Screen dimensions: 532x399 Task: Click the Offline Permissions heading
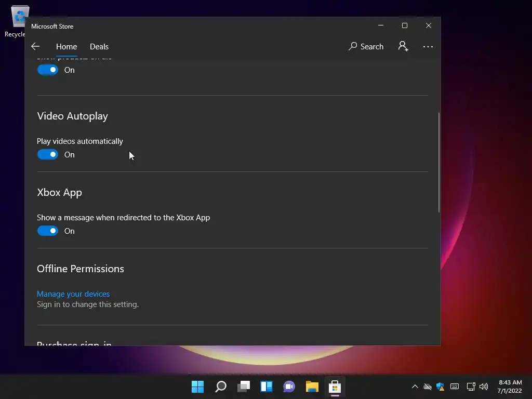click(81, 269)
